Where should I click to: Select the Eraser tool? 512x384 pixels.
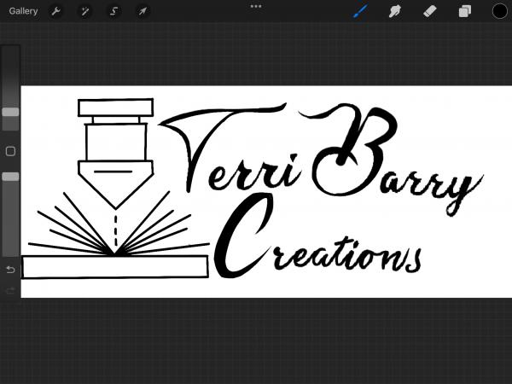coord(430,11)
